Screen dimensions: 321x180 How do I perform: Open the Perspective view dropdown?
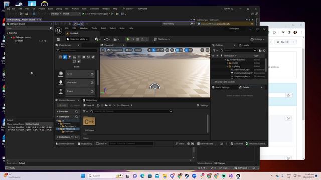(x=115, y=50)
